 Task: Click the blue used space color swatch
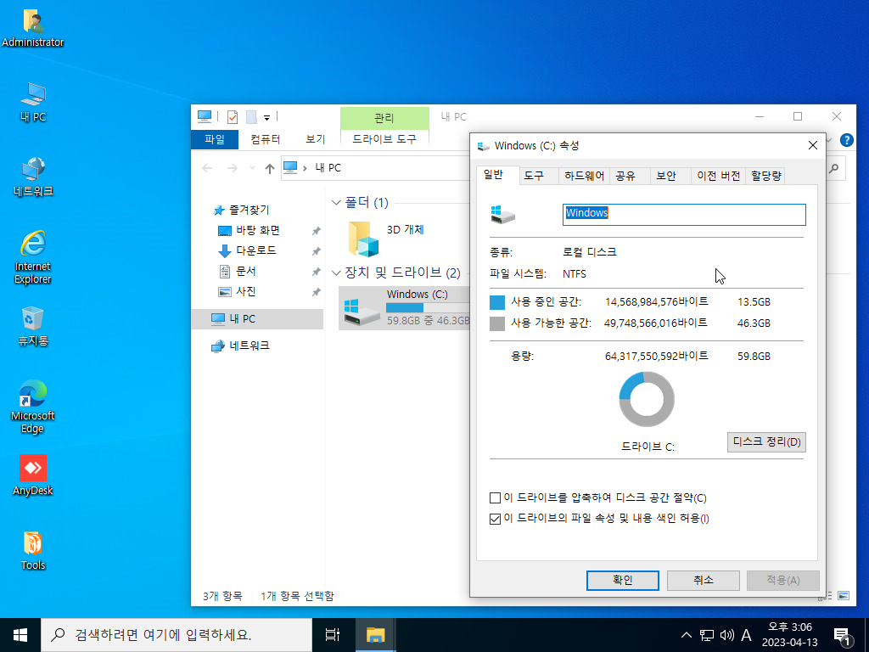coord(497,302)
